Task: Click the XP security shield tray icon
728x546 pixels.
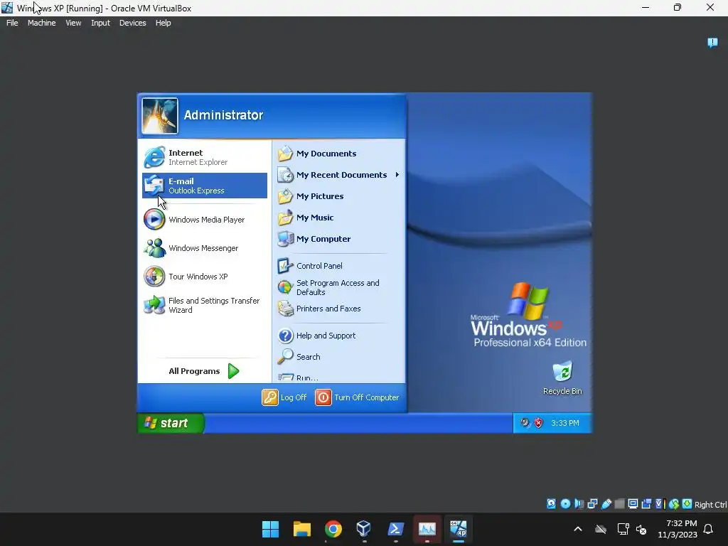Action: 539,423
